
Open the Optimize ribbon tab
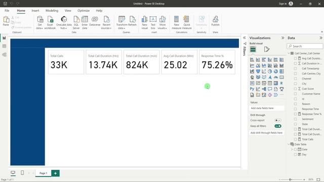[84, 11]
